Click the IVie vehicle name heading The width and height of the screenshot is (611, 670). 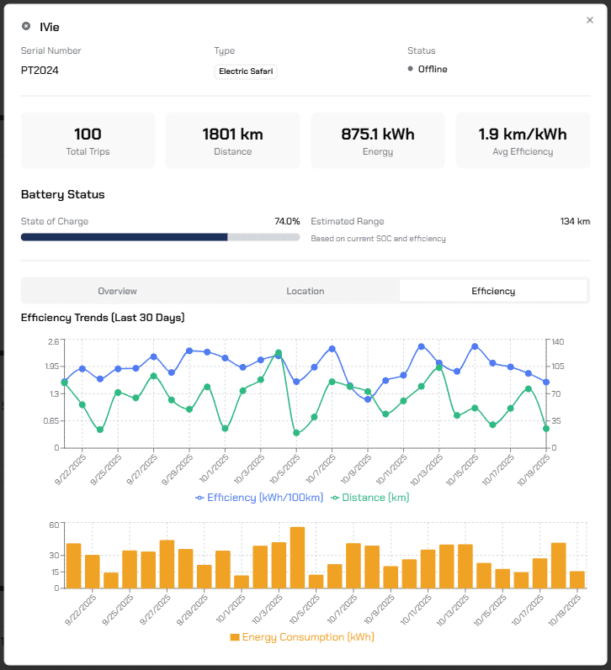click(x=50, y=27)
